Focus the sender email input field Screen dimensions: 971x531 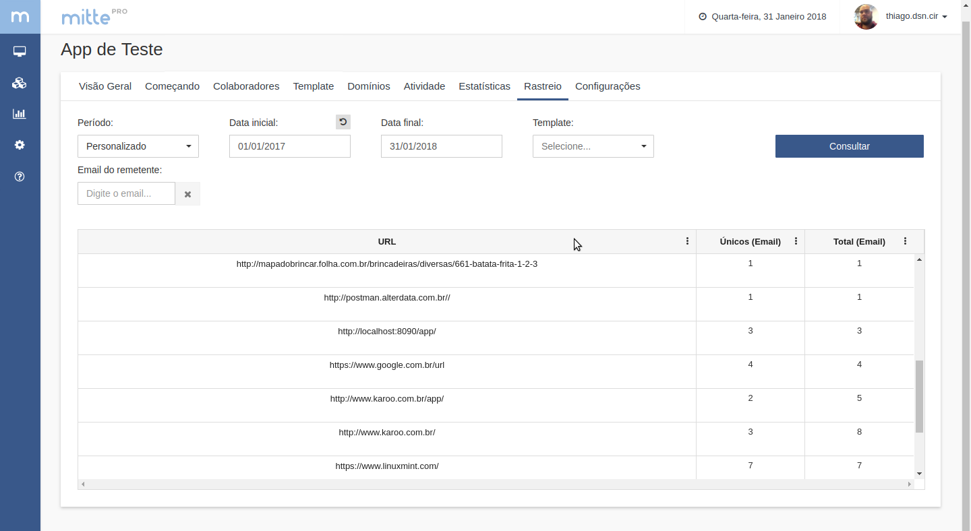[x=126, y=193]
